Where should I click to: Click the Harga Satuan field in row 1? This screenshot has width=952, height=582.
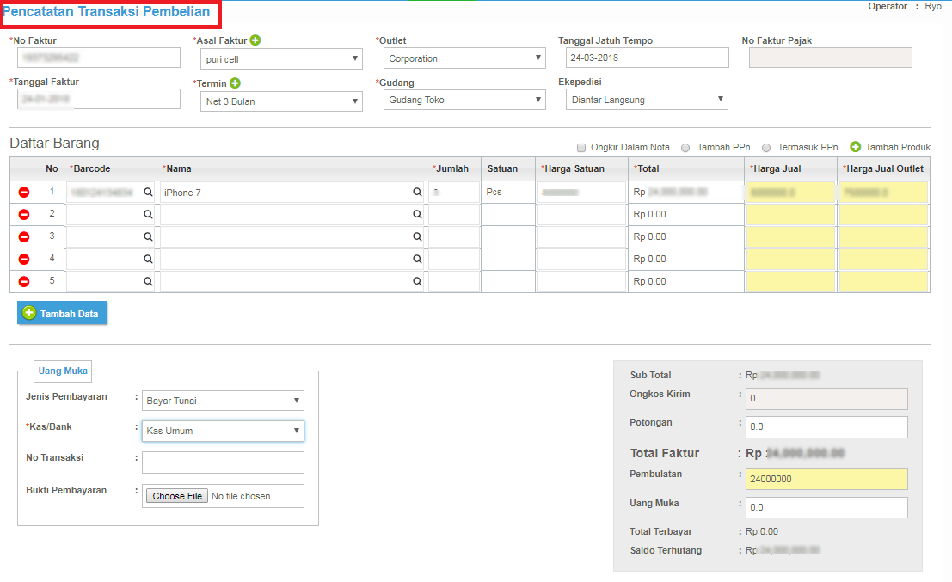581,193
